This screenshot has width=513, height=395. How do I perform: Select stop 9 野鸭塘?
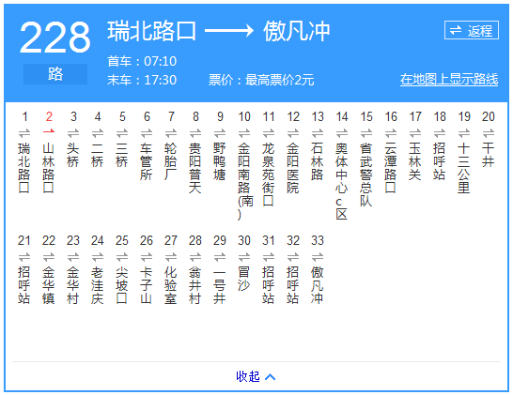220,161
